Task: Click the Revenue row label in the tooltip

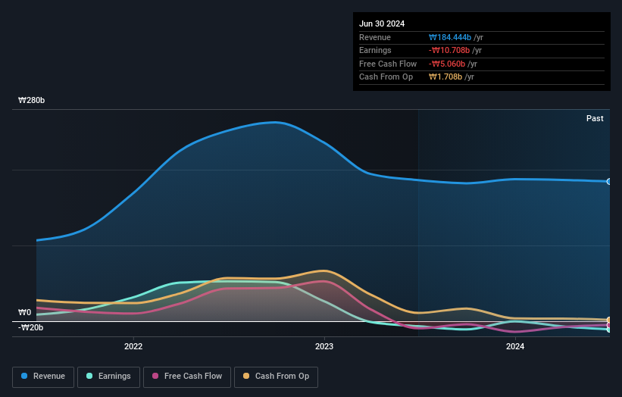Action: click(375, 37)
